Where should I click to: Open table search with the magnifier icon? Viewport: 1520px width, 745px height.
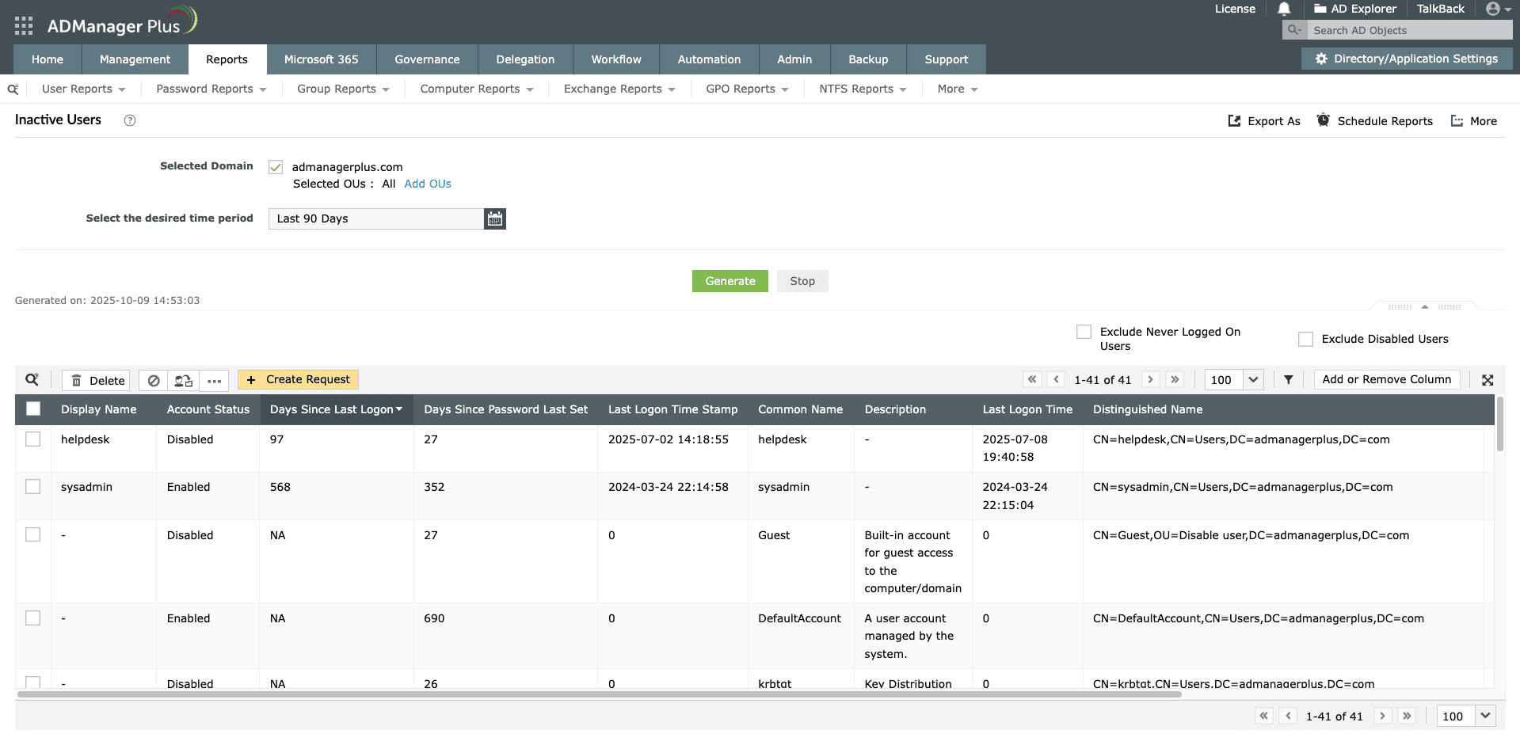32,379
